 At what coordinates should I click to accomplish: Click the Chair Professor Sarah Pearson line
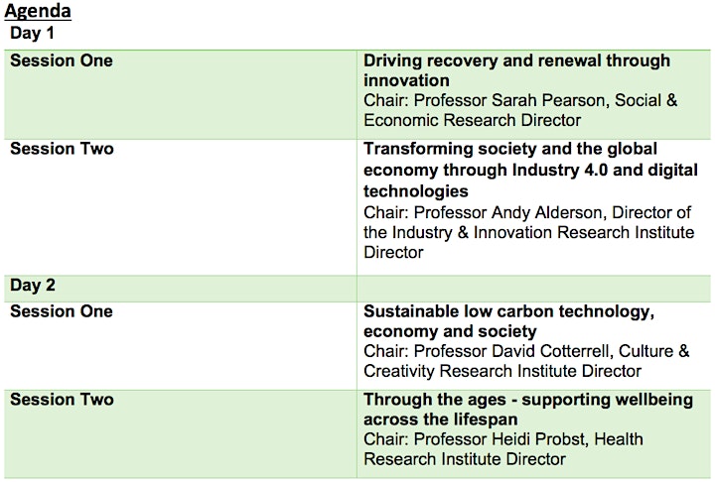(x=520, y=100)
